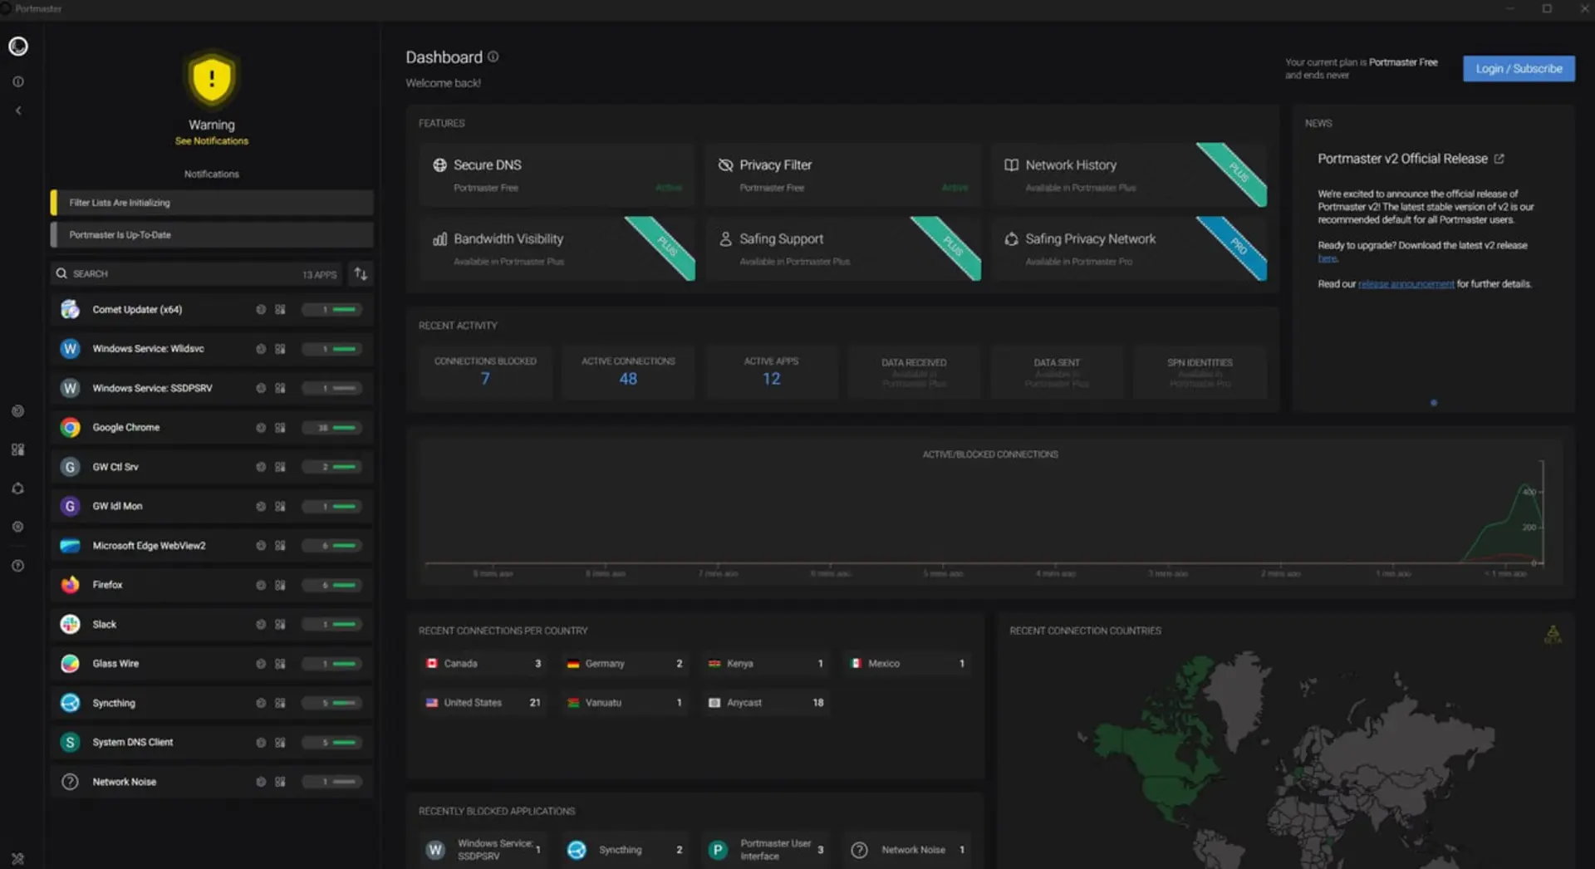Open the network activity monitor sidebar icon
Screen dimensions: 1595x869
[18, 410]
